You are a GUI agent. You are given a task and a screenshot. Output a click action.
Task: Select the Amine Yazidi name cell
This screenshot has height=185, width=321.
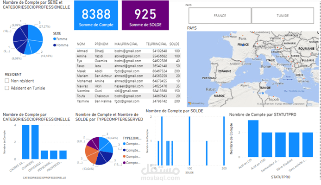pyautogui.click(x=90, y=56)
